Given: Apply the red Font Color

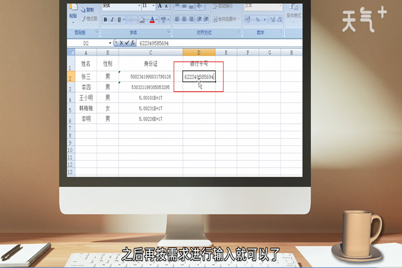Looking at the screenshot, I should (x=152, y=19).
